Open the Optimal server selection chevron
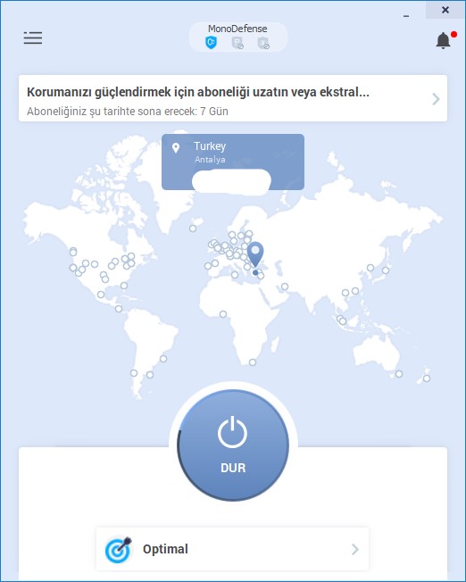The width and height of the screenshot is (466, 582). click(355, 549)
